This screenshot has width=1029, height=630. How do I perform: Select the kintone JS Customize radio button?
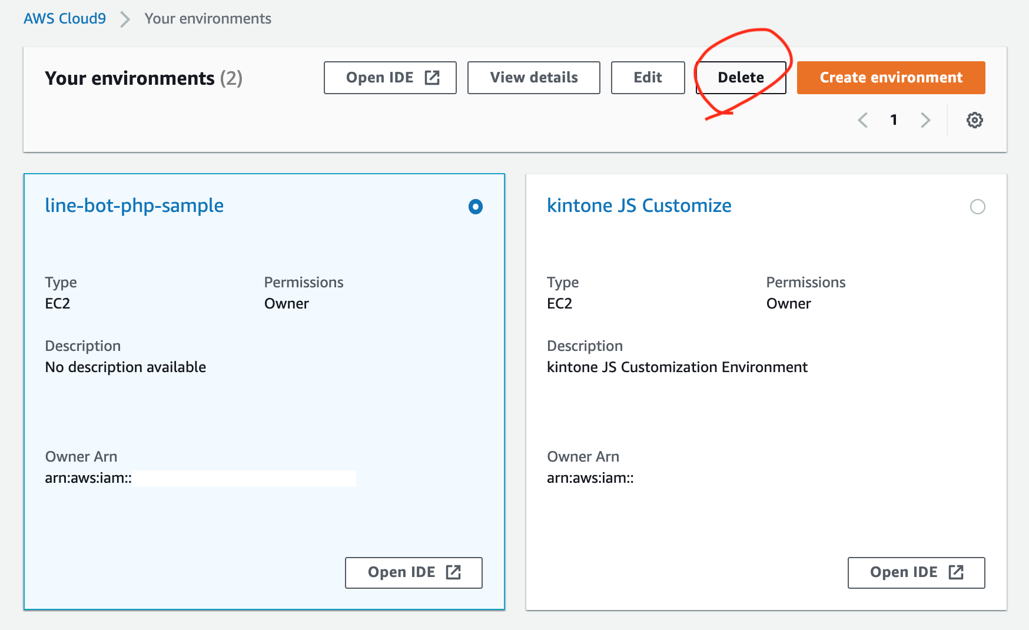[x=978, y=207]
